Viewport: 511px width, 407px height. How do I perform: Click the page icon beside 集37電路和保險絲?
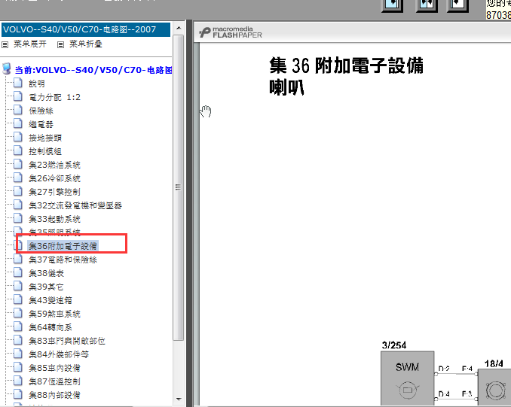point(18,259)
